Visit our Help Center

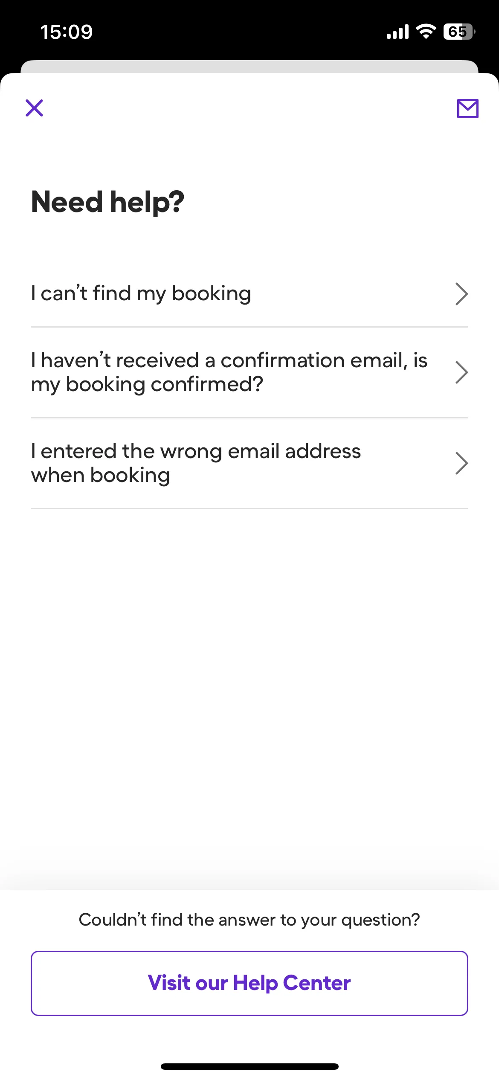[249, 983]
